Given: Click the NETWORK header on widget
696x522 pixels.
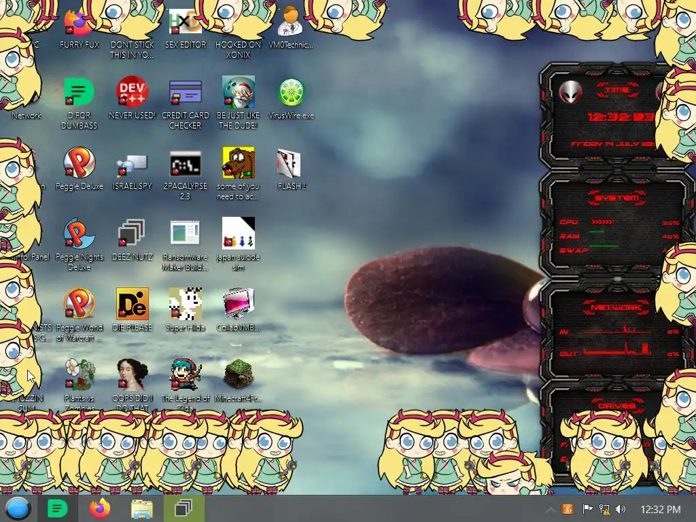Looking at the screenshot, I should click(616, 307).
